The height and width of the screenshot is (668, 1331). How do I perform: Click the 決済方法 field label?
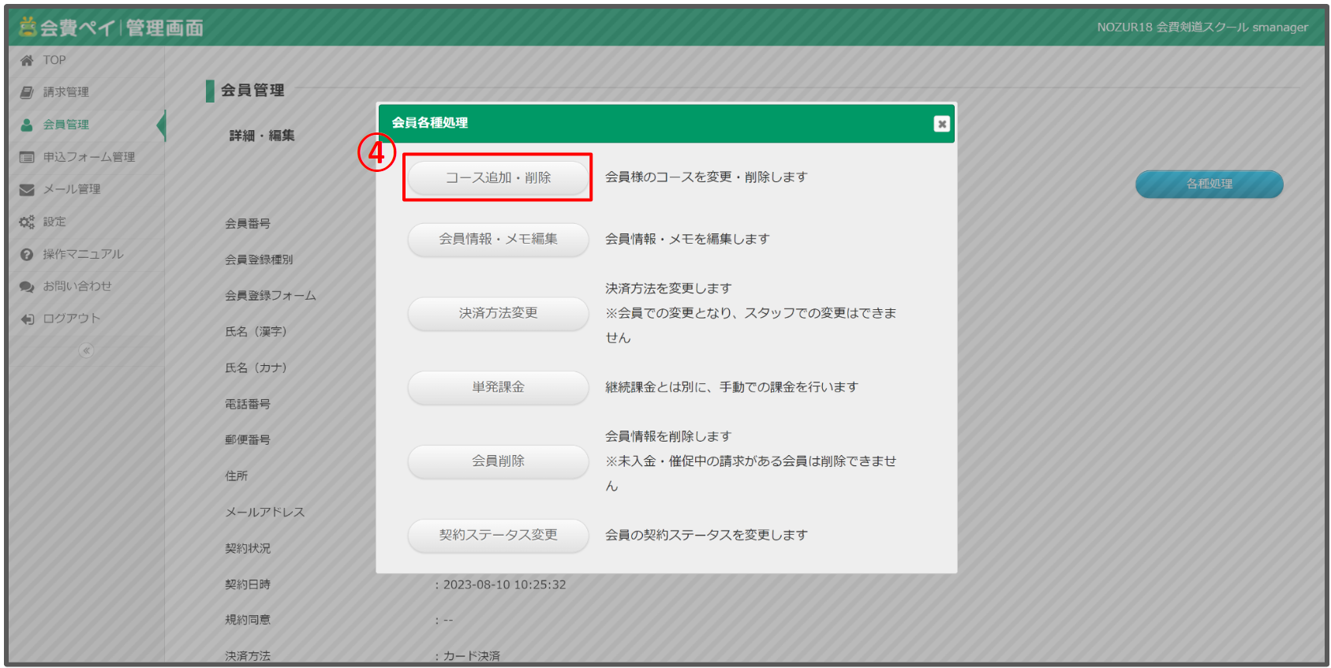click(x=248, y=656)
